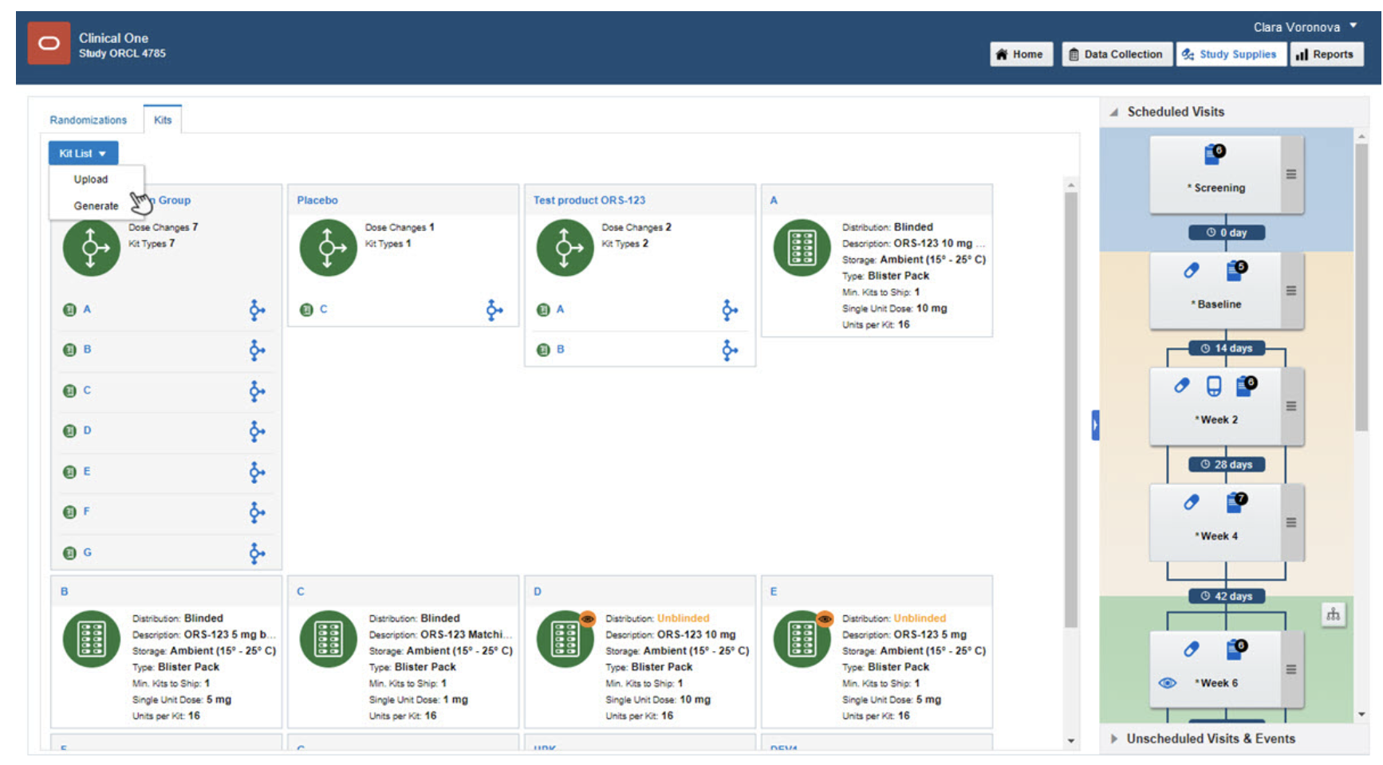1383x765 pixels.
Task: Click the 42 days interval label
Action: [x=1227, y=596]
